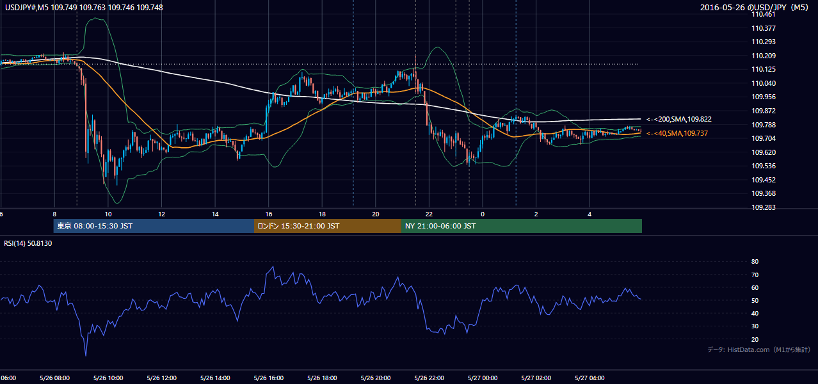
Task: Click hour tick 4 under price chart
Action: [589, 214]
